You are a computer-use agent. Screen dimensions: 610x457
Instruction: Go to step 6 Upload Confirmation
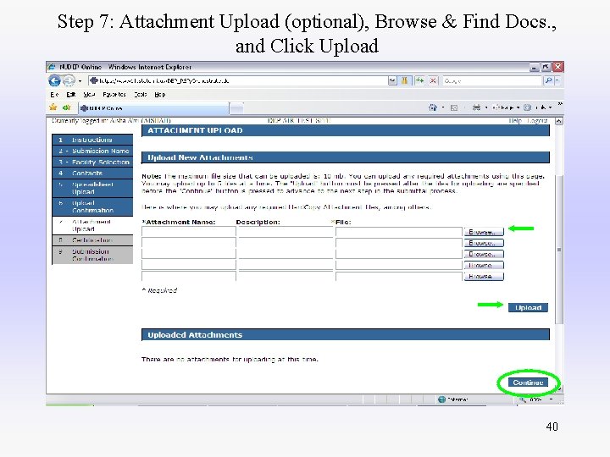tap(92, 206)
